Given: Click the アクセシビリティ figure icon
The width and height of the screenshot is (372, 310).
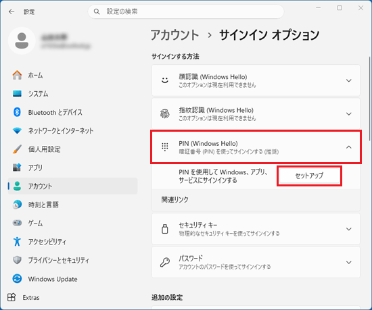Looking at the screenshot, I should click(17, 241).
